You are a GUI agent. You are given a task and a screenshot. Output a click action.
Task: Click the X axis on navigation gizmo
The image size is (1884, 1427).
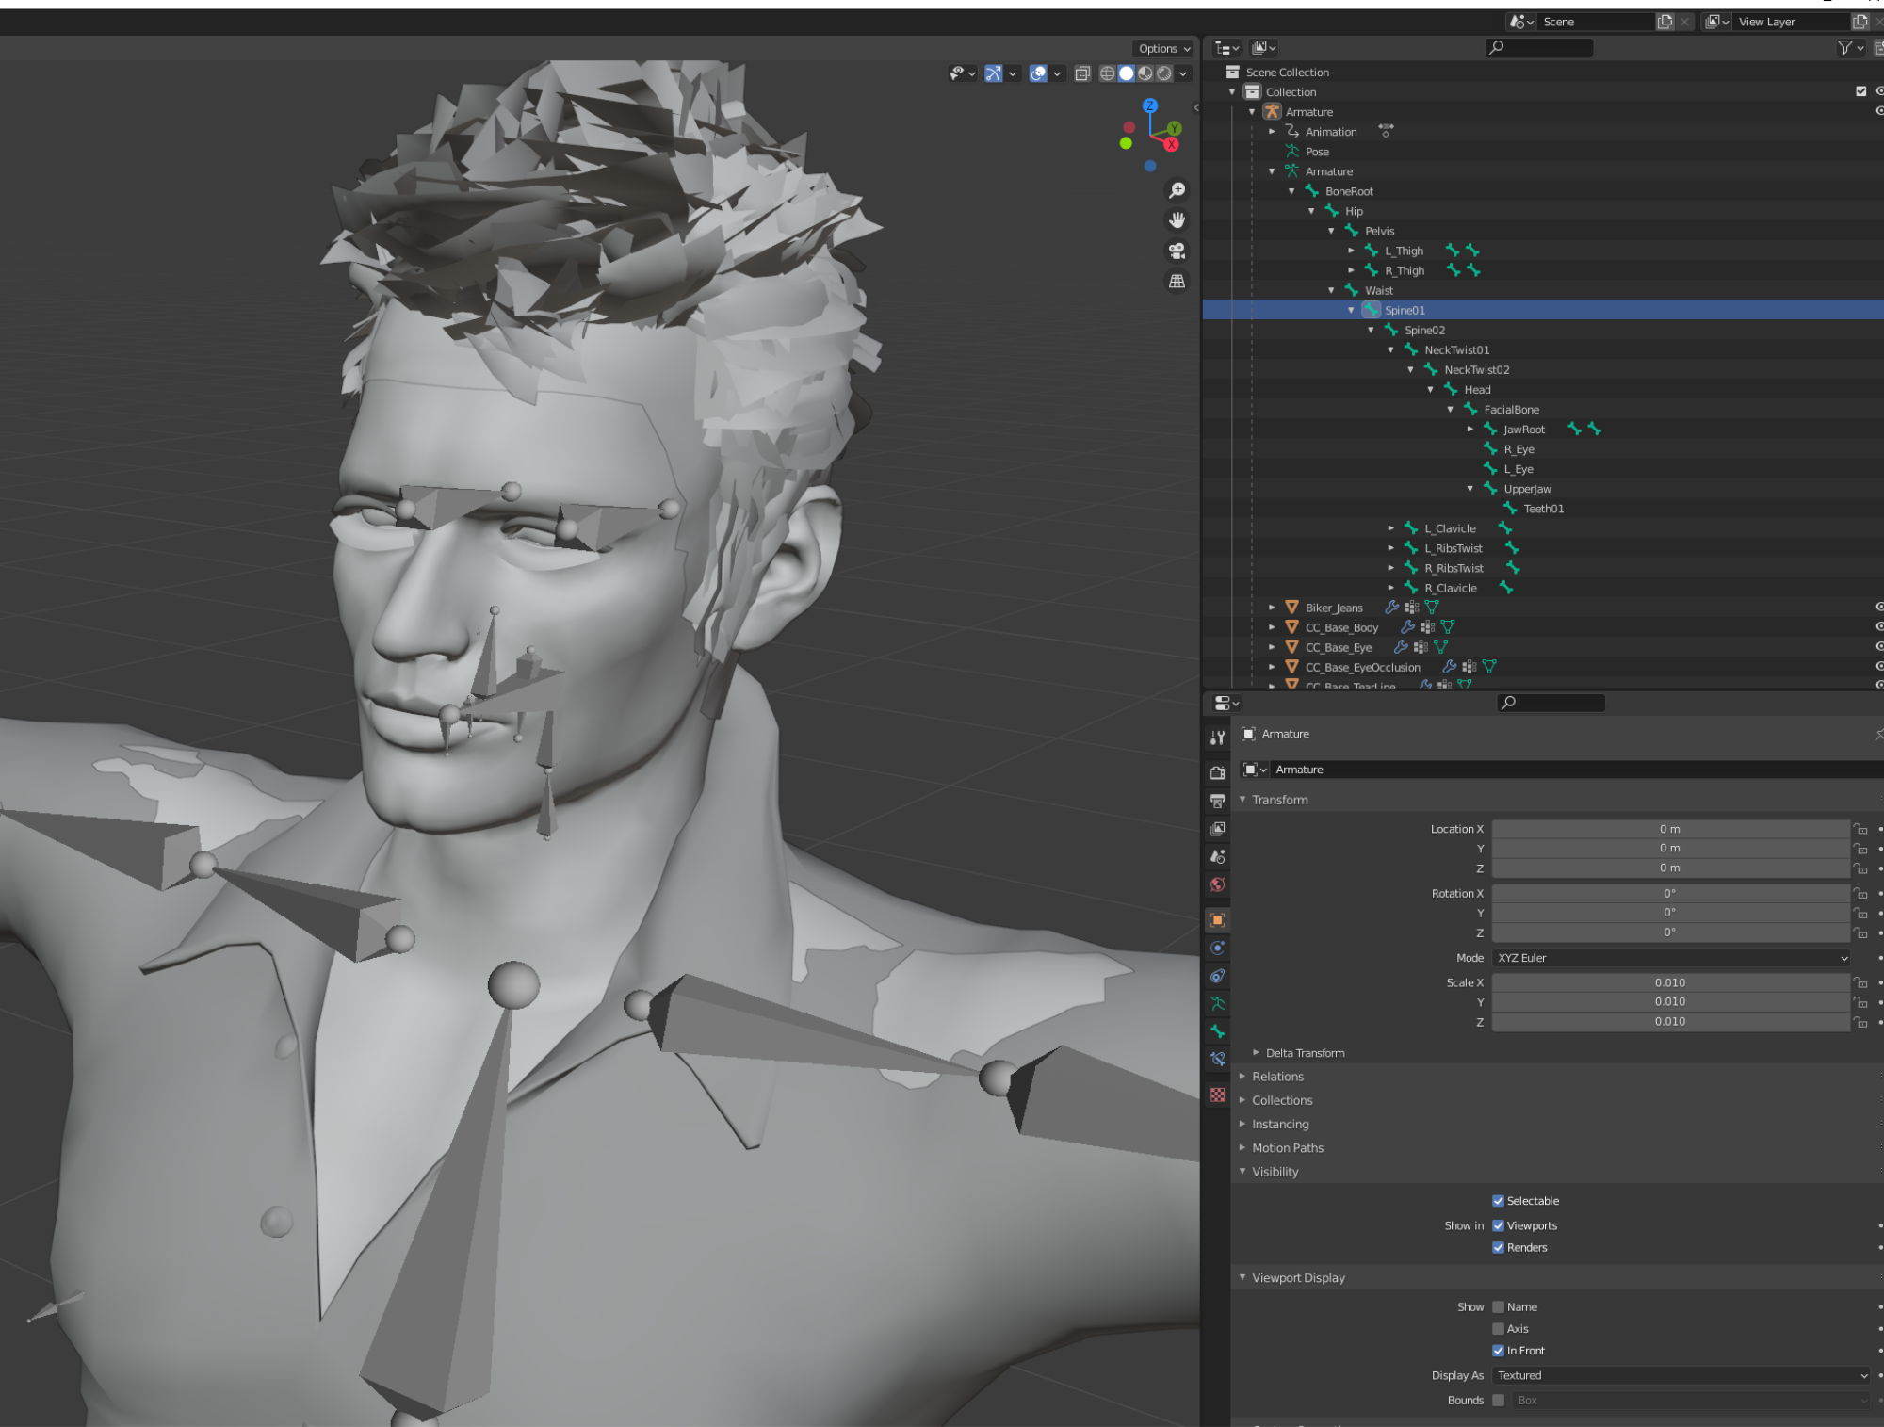click(x=1171, y=144)
